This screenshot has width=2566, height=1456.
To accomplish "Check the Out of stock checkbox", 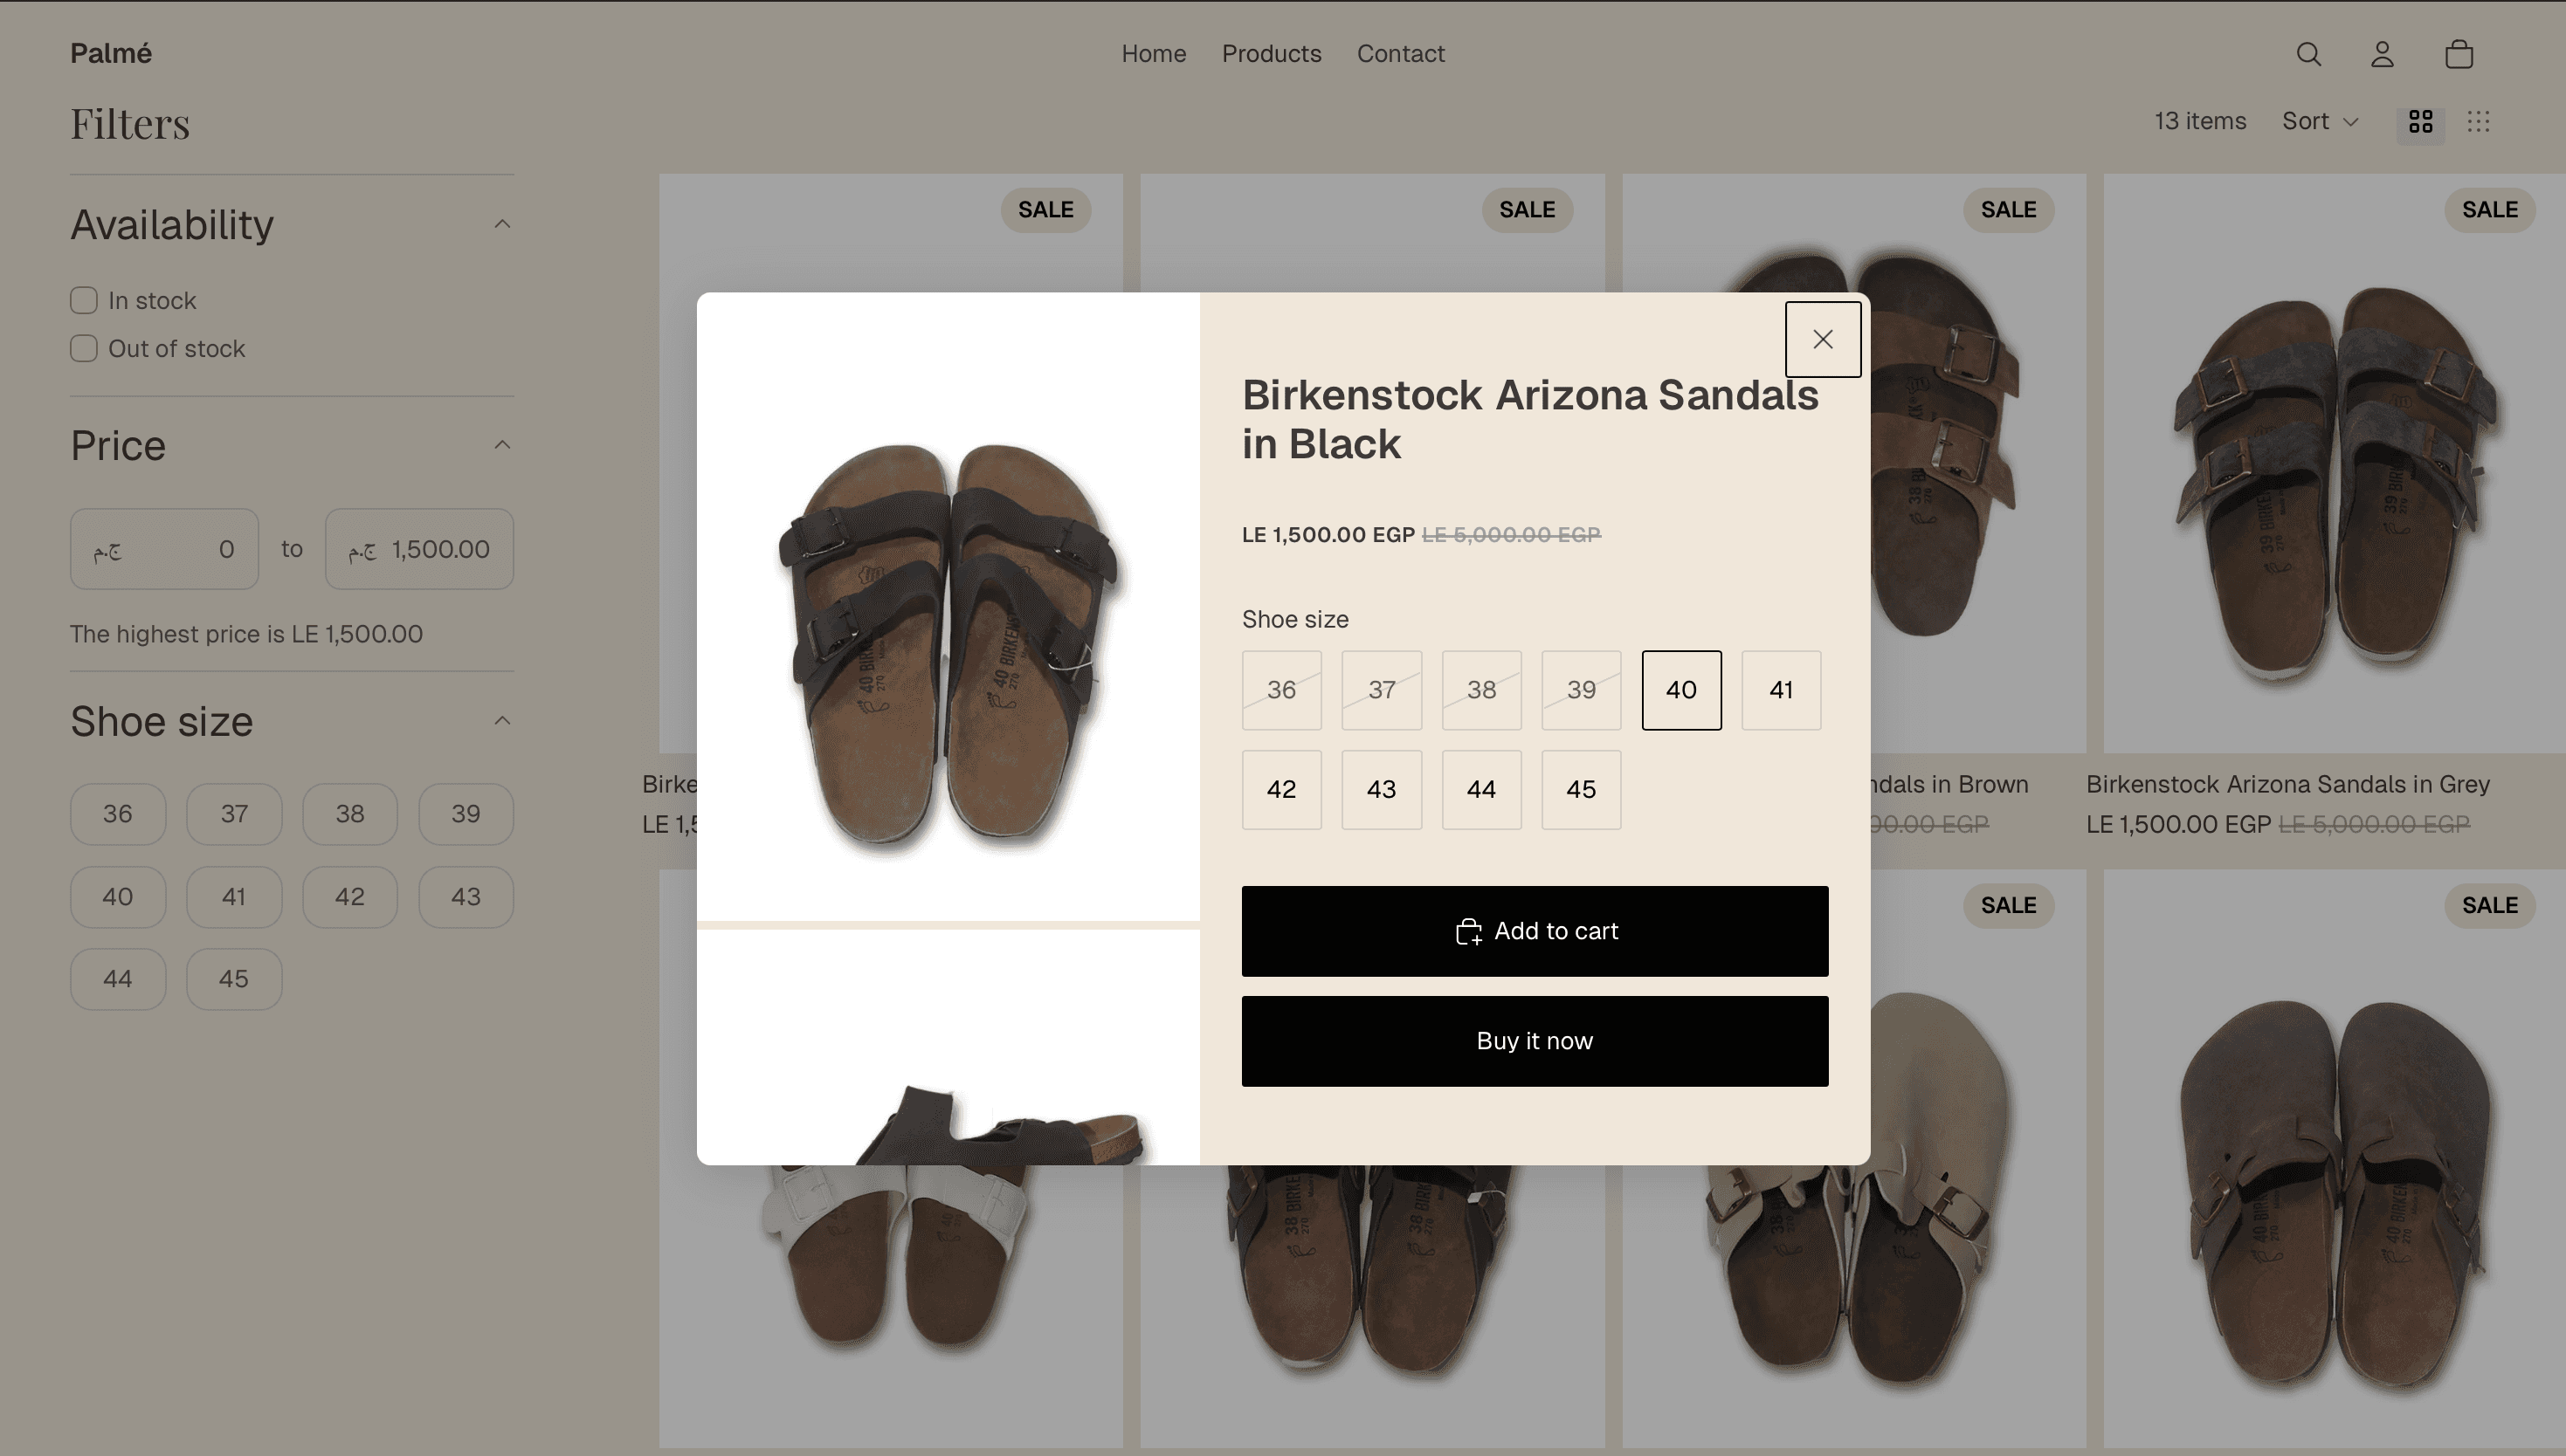I will [x=84, y=348].
